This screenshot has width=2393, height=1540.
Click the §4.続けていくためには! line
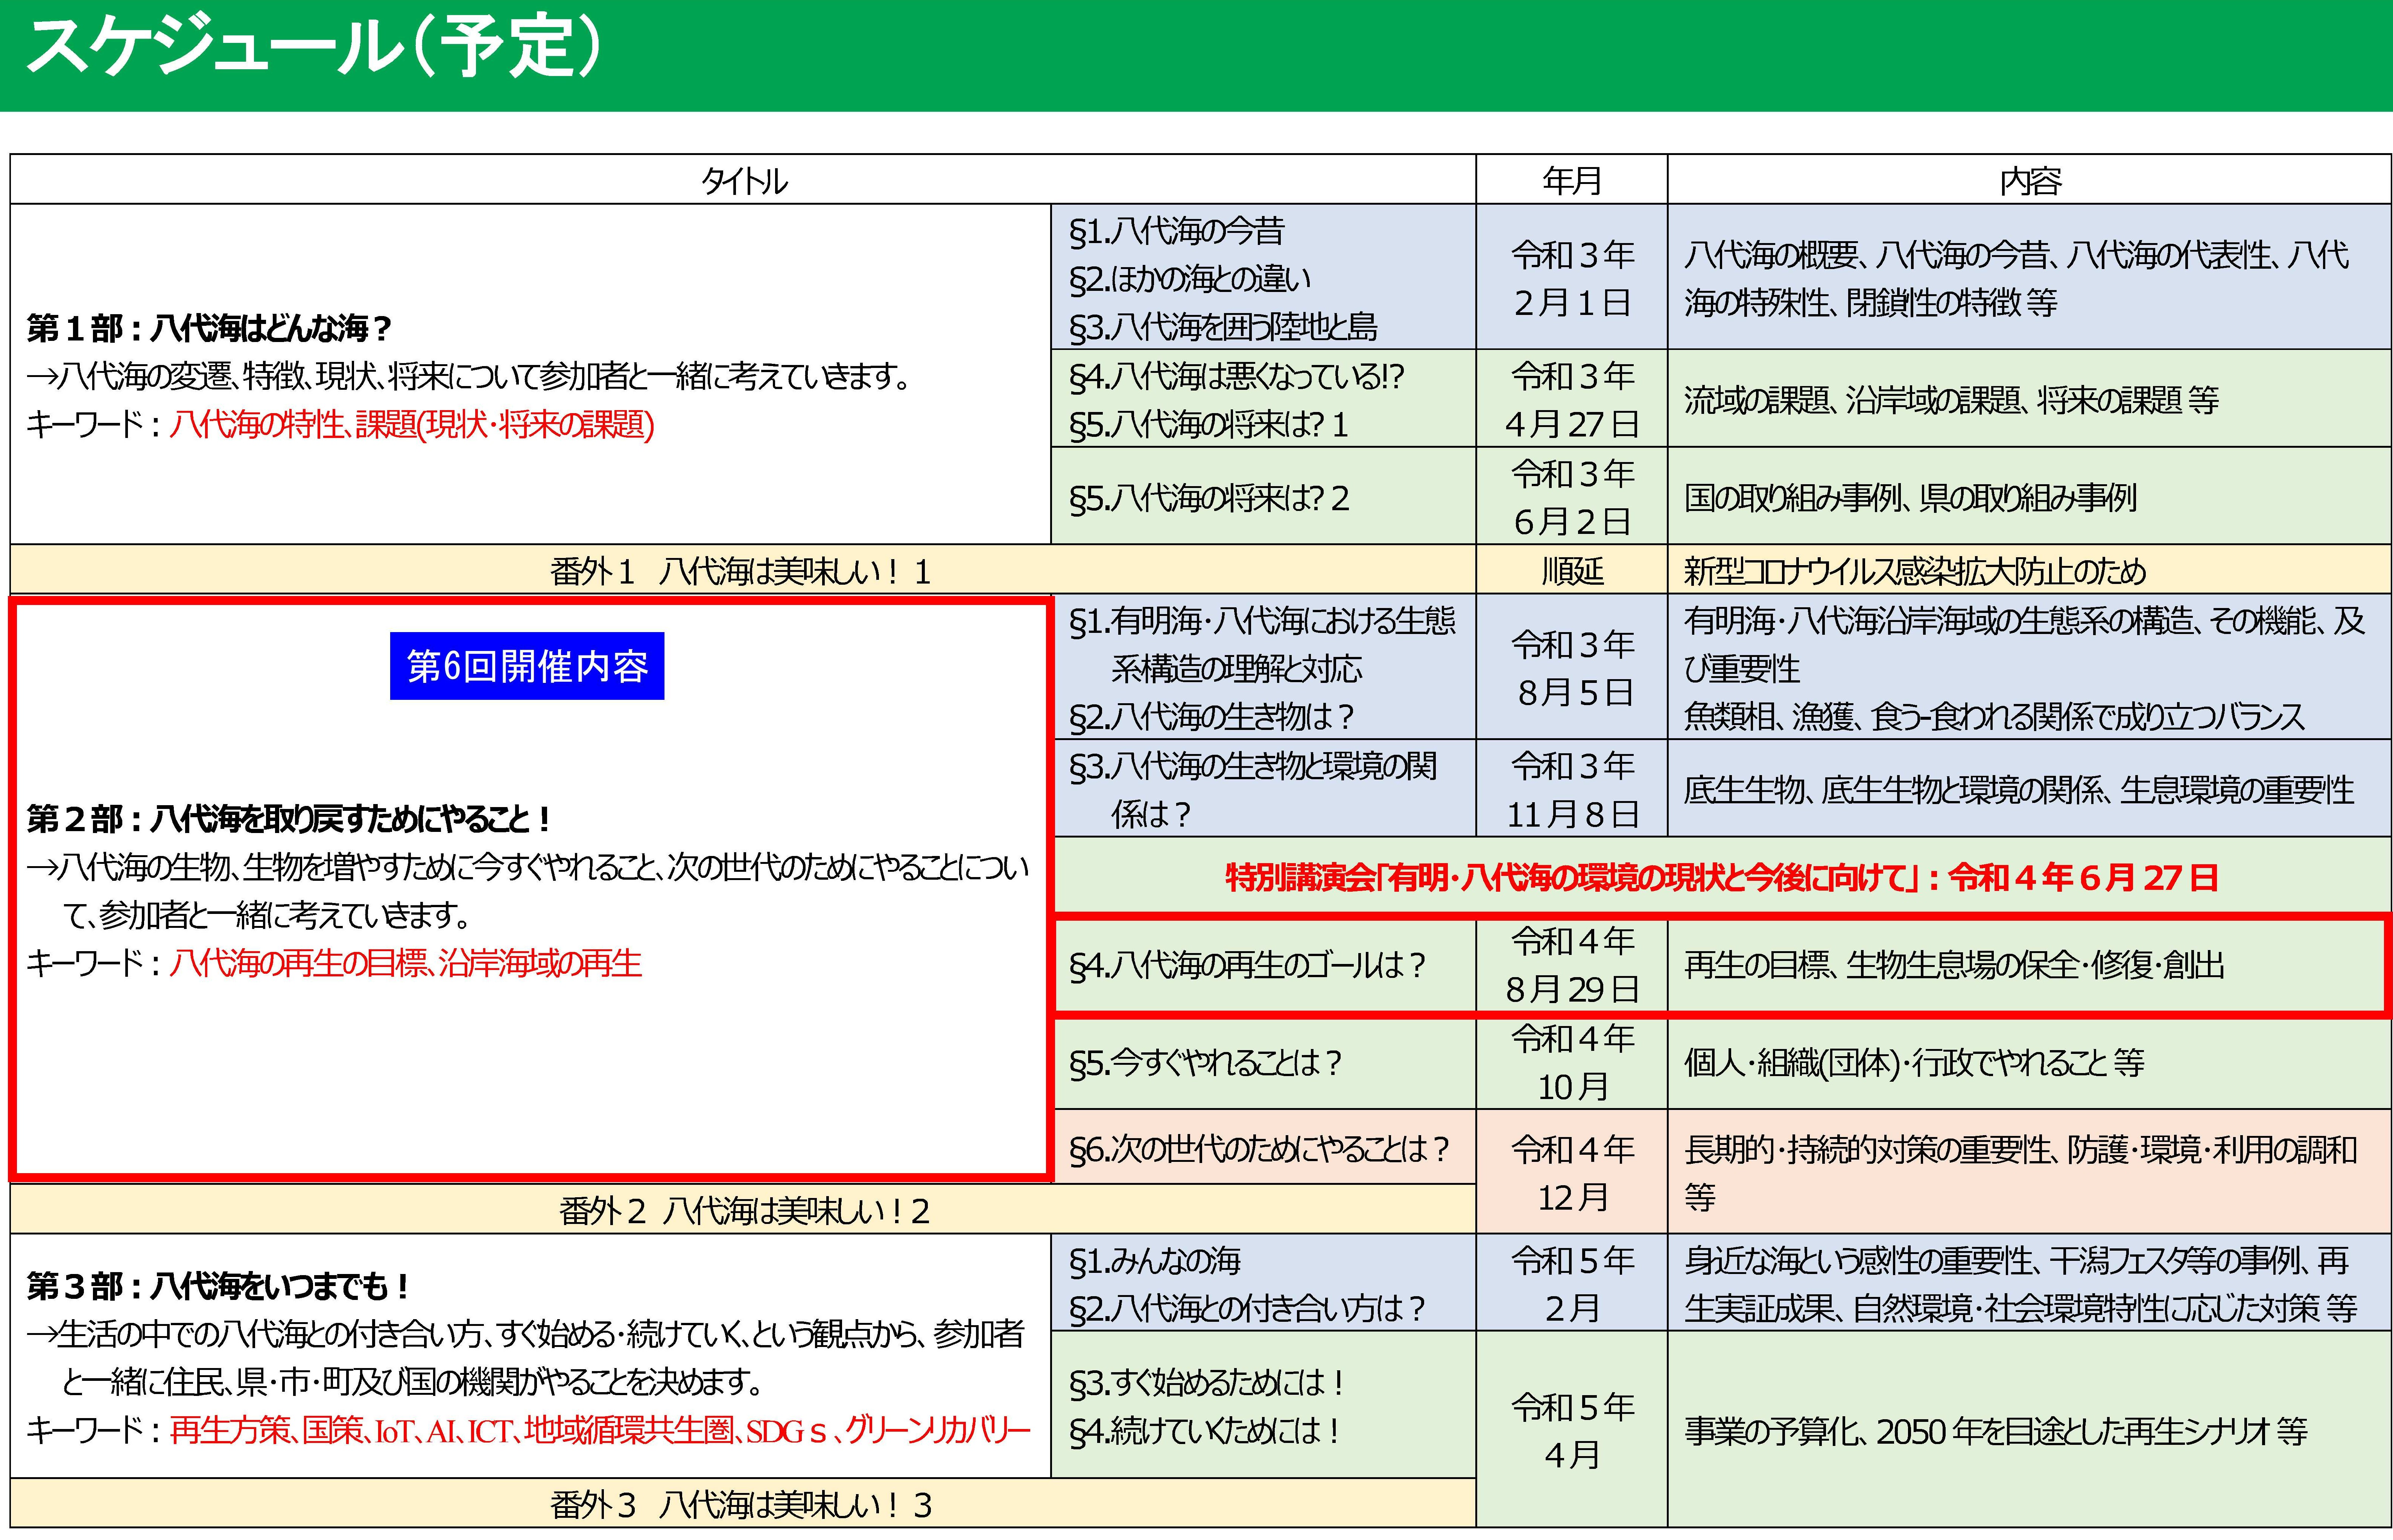pyautogui.click(x=1204, y=1431)
